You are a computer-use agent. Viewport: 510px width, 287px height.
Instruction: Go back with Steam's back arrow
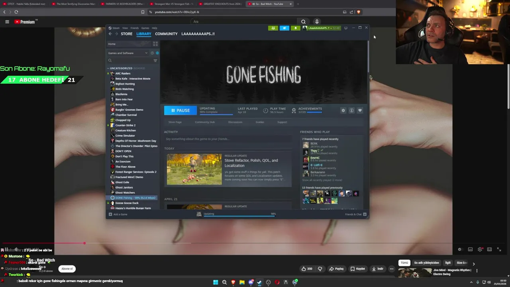[x=110, y=34]
